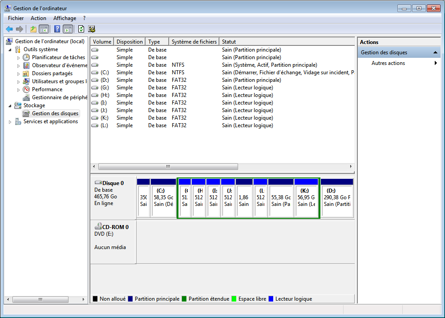445x318 pixels.
Task: Collapse the Stockage tree node
Action: coord(10,106)
